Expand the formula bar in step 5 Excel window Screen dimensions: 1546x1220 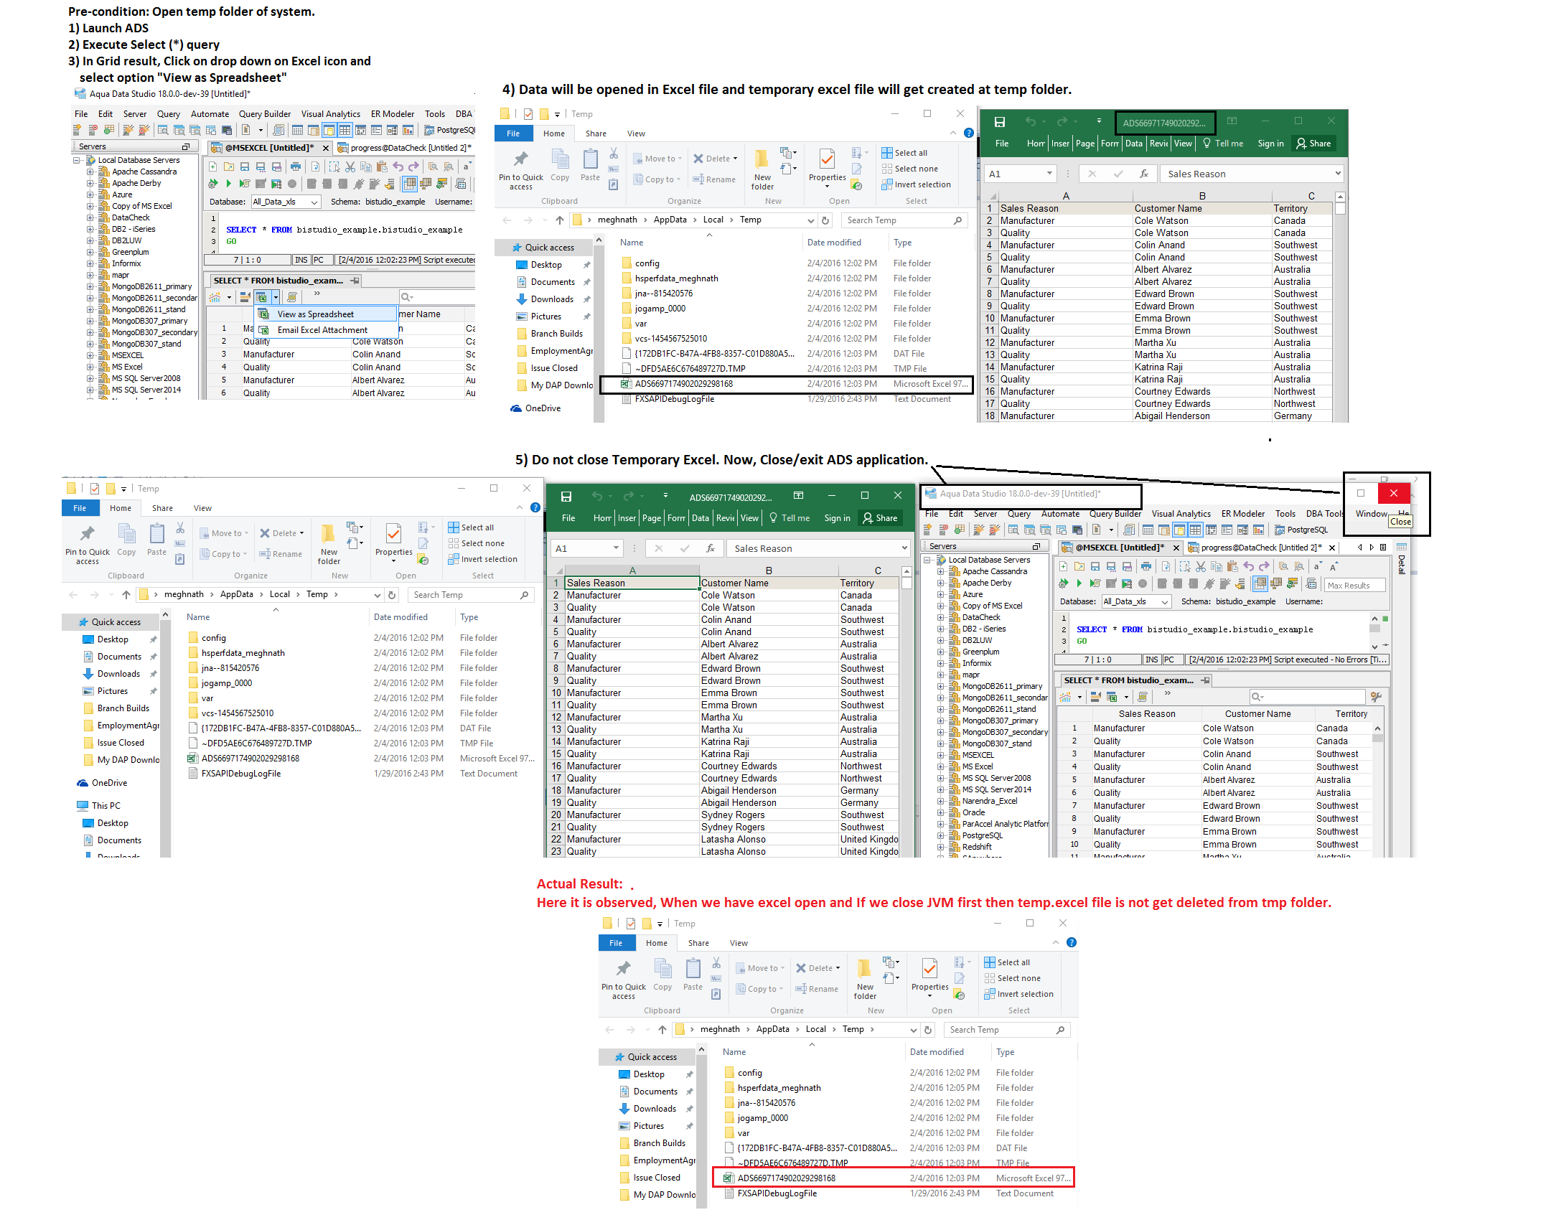tap(904, 548)
